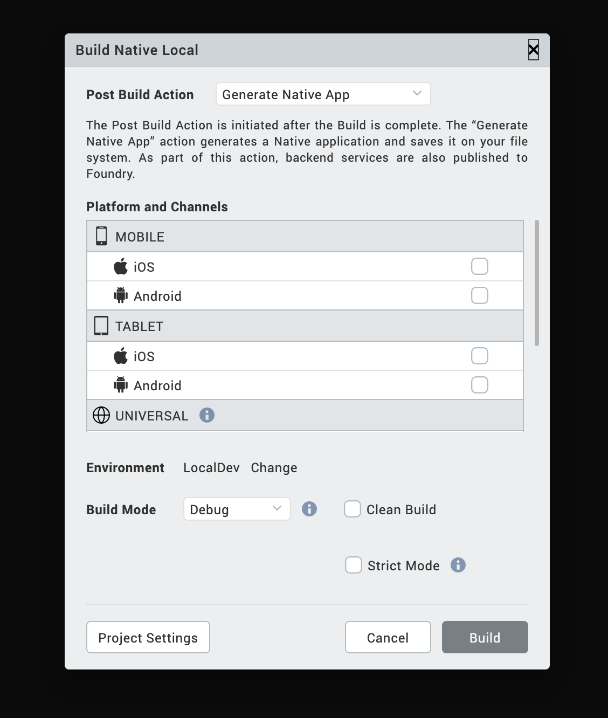Click the Build button
608x718 pixels.
click(485, 637)
